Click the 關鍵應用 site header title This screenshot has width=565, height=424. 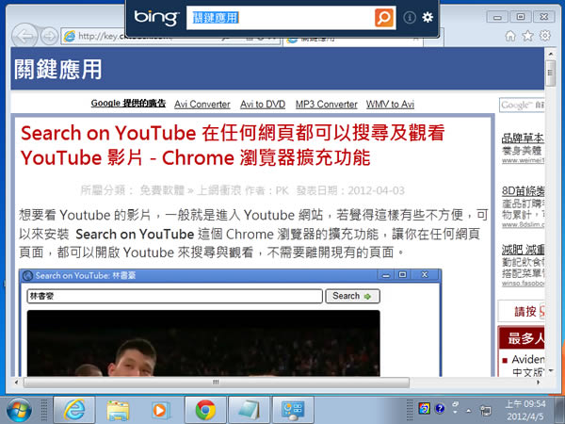[x=58, y=69]
